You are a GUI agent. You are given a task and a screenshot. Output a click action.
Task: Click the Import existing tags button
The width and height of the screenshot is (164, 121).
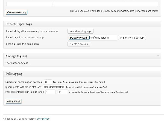click(80, 31)
